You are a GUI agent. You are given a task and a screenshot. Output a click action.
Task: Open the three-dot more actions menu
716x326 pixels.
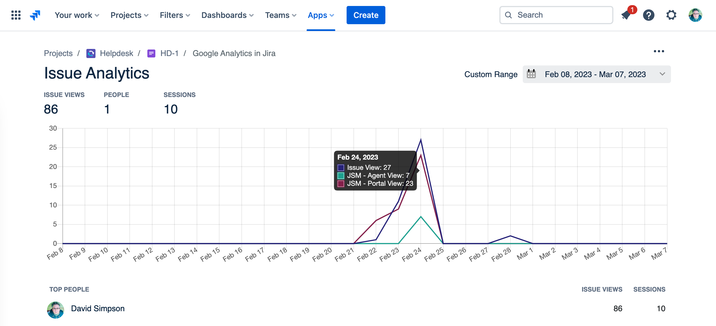coord(659,51)
